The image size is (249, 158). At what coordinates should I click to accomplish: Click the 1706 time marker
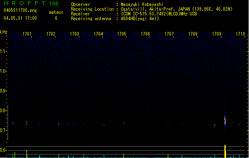tap(145, 34)
